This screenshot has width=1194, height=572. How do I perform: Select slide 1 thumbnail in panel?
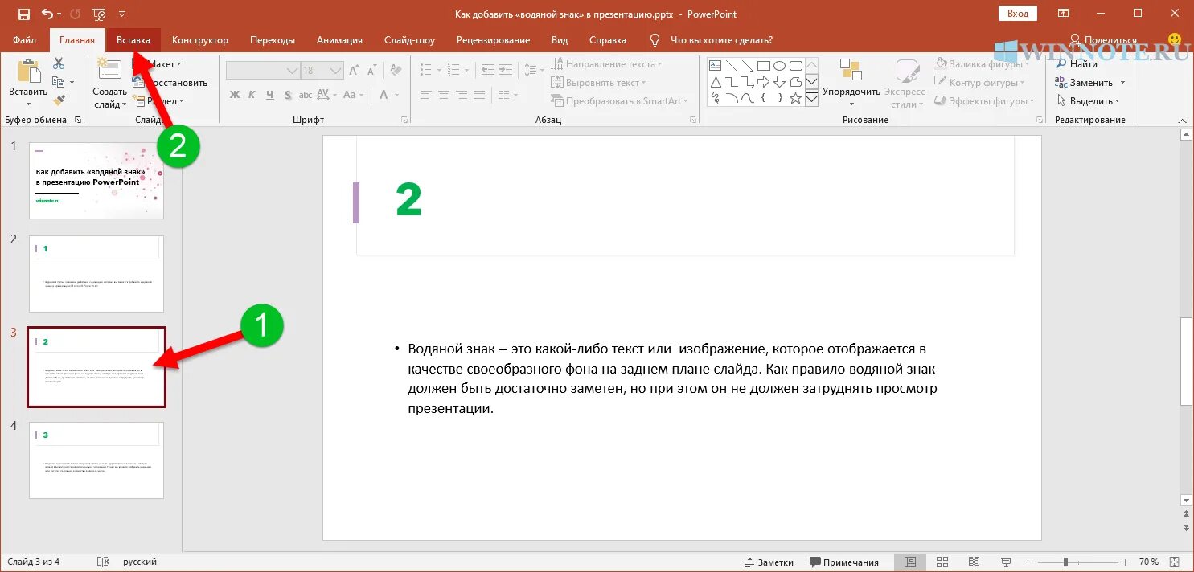96,181
